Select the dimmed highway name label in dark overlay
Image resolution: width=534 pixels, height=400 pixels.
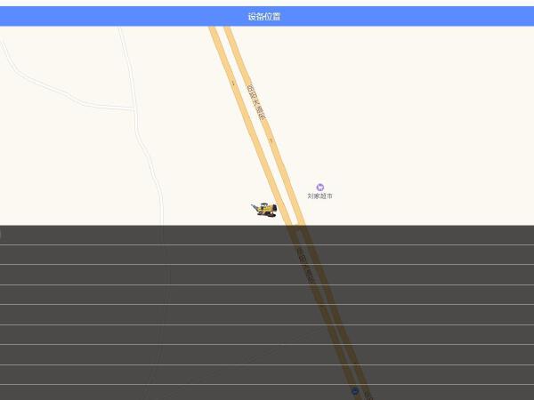coord(304,265)
